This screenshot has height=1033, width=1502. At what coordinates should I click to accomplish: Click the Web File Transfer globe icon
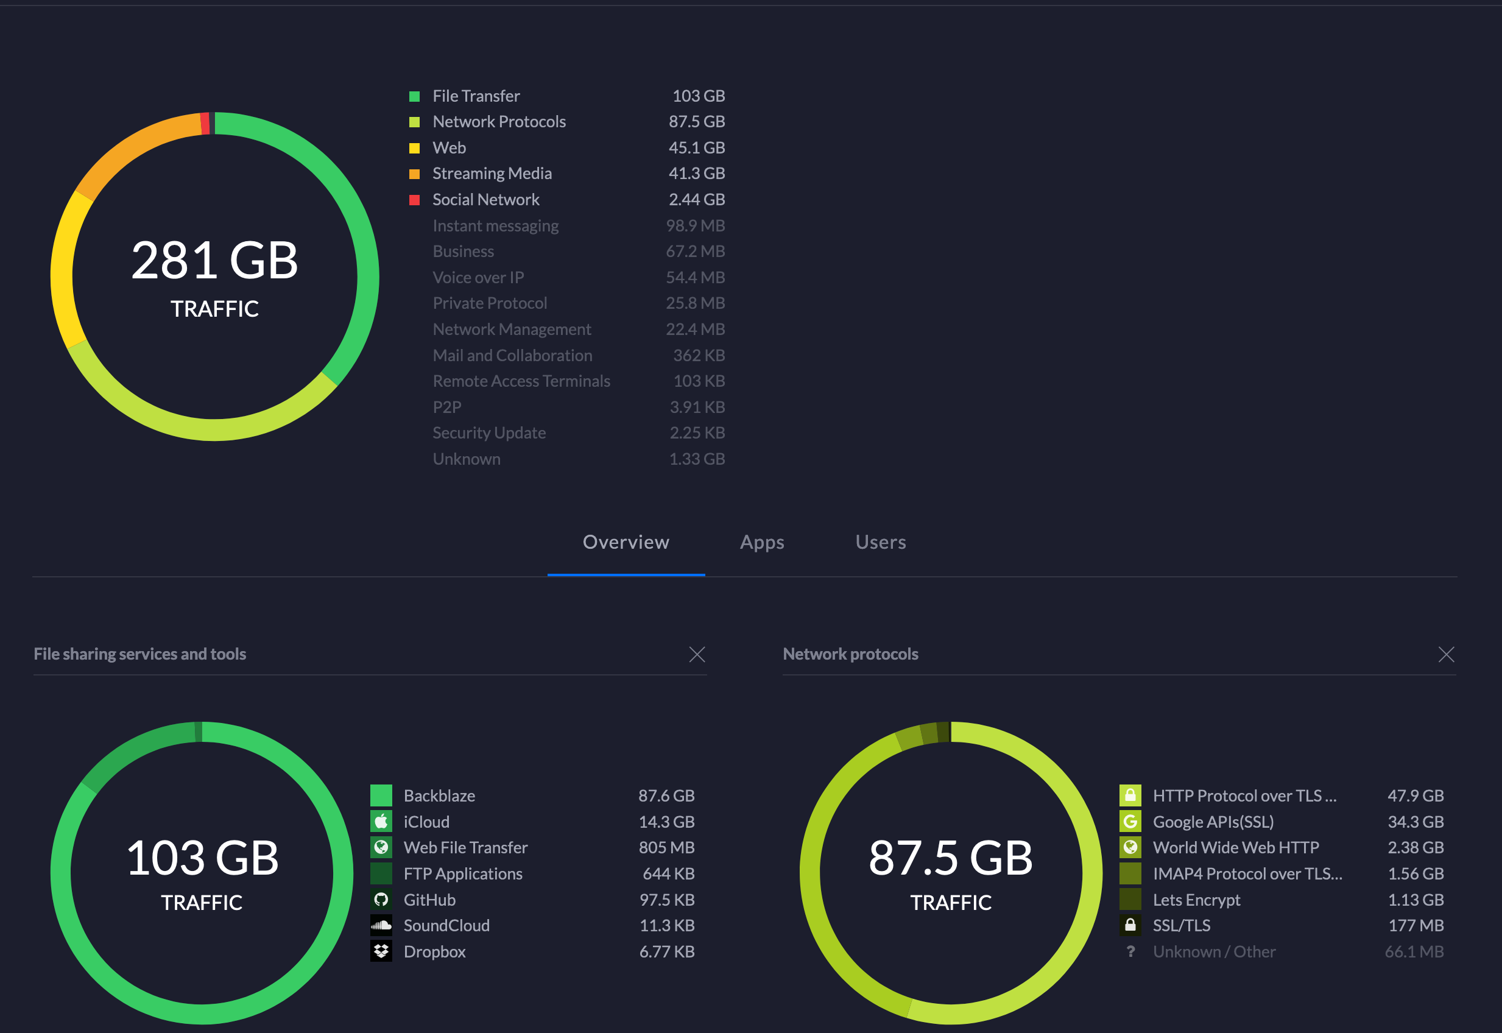pyautogui.click(x=381, y=847)
